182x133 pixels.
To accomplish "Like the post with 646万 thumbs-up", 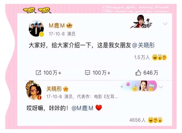I will tap(138, 73).
